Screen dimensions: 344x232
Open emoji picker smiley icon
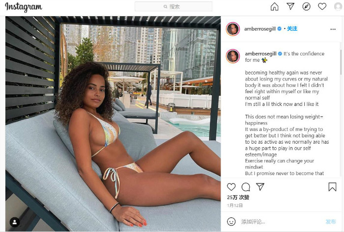pyautogui.click(x=231, y=222)
